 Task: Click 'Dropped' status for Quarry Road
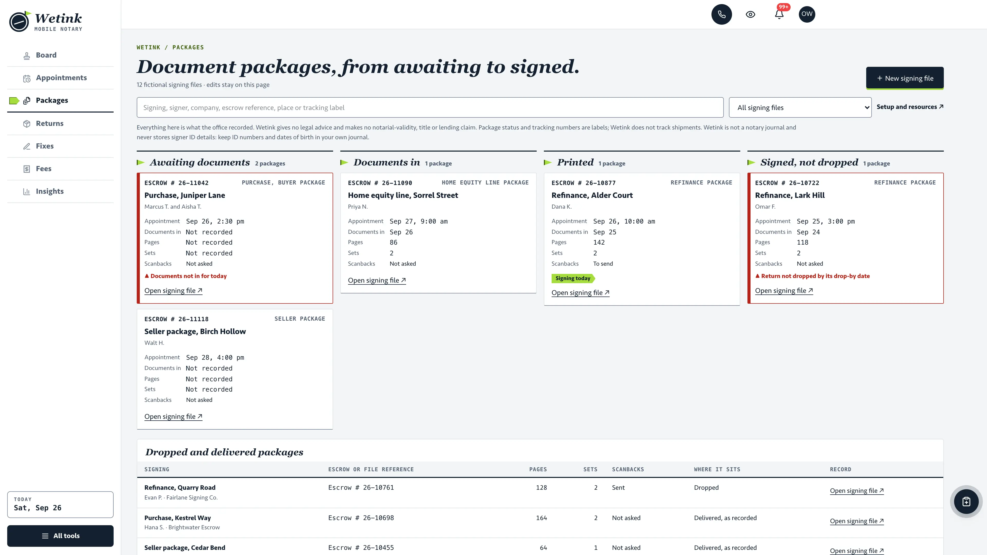pos(706,488)
